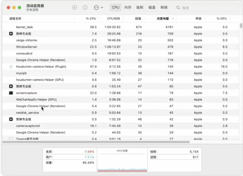The width and height of the screenshot is (243, 176).
Task: Click the screencapture process icon
Action: point(11,93)
